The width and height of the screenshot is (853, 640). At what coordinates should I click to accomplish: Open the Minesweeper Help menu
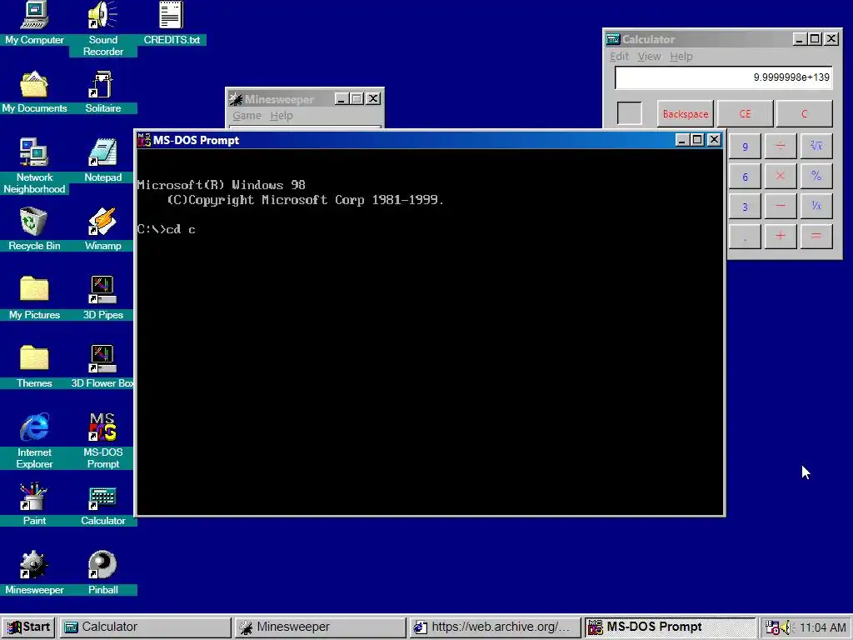pos(282,115)
